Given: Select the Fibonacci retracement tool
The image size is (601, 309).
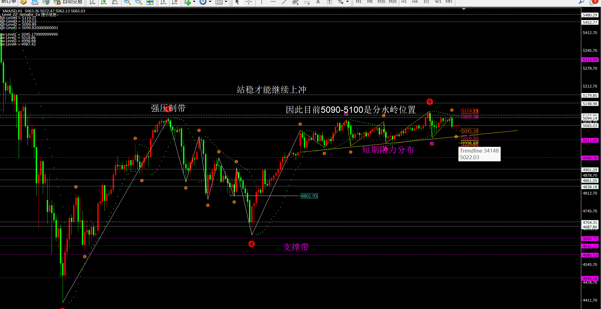Looking at the screenshot, I should pos(306,2).
